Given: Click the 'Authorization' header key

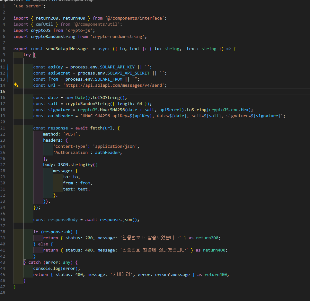Looking at the screenshot, I should point(72,153).
